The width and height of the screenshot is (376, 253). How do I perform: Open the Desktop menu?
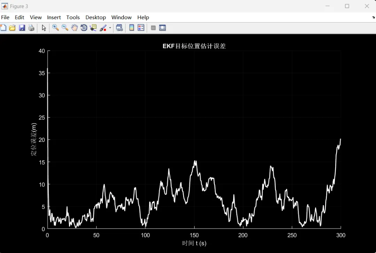click(96, 17)
